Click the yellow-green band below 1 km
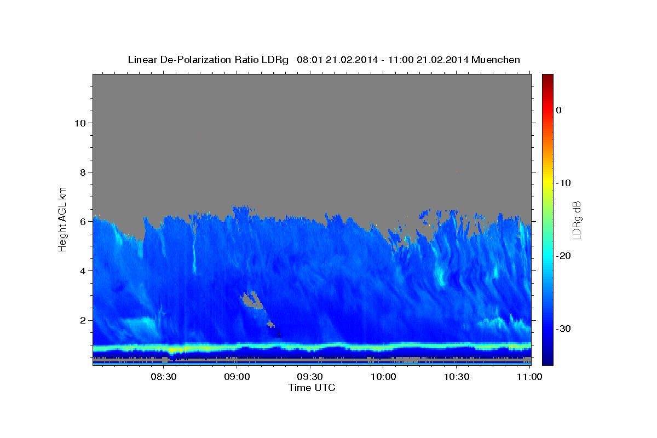The height and width of the screenshot is (438, 657). click(312, 348)
